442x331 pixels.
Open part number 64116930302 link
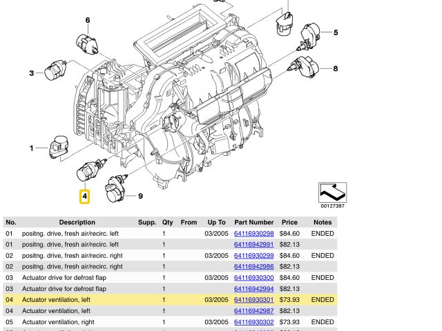[253, 322]
